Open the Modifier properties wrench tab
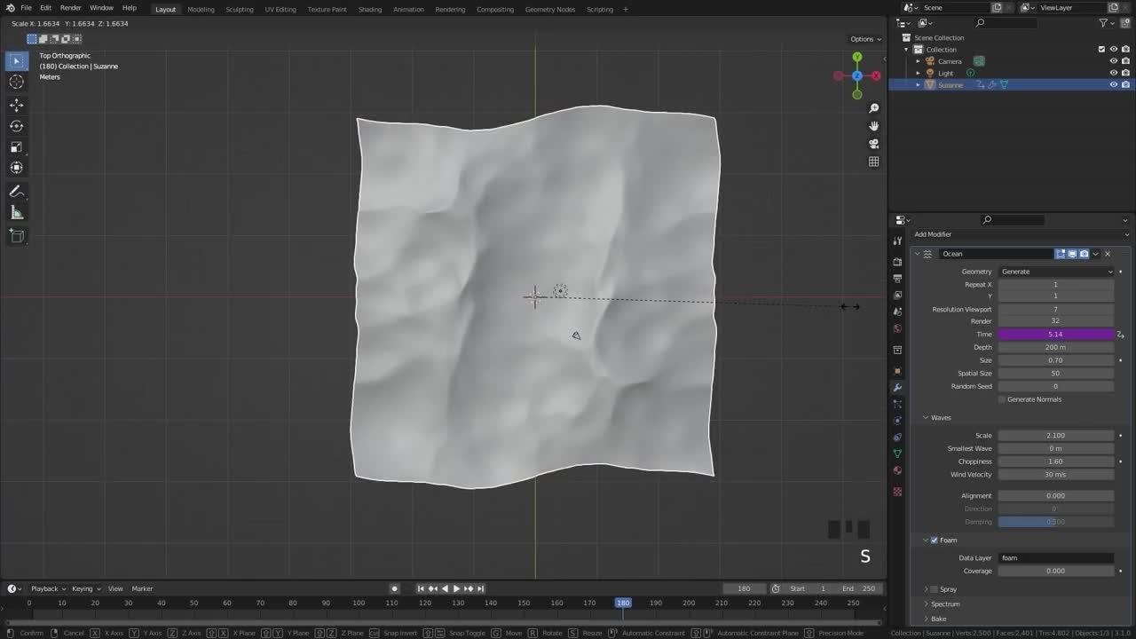Screen dimensions: 1136x639 tap(897, 388)
